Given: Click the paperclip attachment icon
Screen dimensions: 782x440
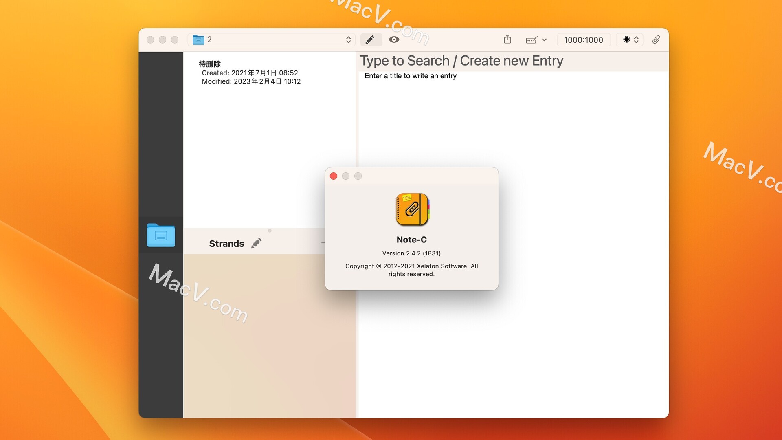Looking at the screenshot, I should (656, 40).
